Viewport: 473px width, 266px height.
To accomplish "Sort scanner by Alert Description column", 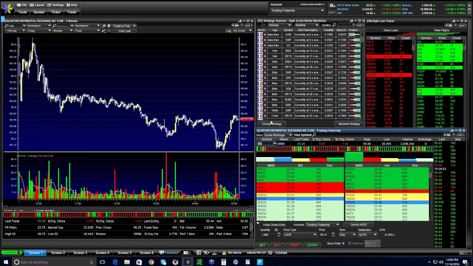I will [307, 30].
